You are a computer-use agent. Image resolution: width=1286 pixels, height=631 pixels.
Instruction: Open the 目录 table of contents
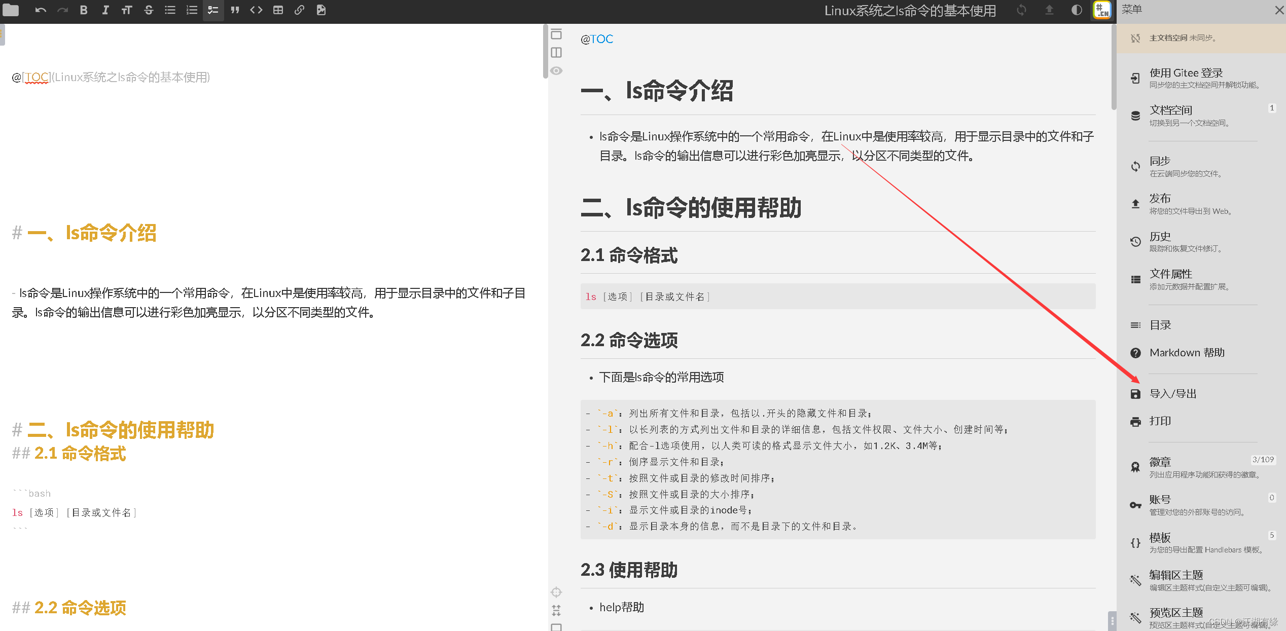(1201, 325)
